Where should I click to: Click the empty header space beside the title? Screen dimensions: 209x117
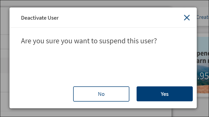120,18
